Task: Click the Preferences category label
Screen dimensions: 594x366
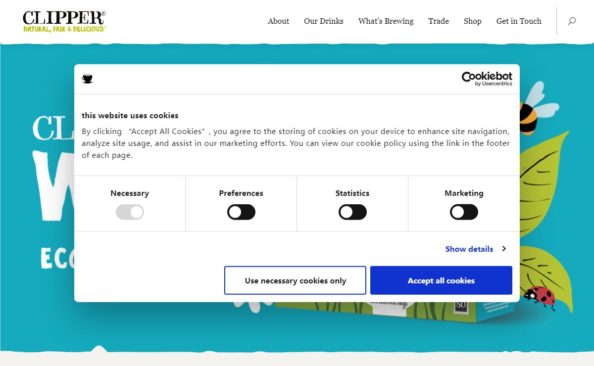Action: point(241,193)
